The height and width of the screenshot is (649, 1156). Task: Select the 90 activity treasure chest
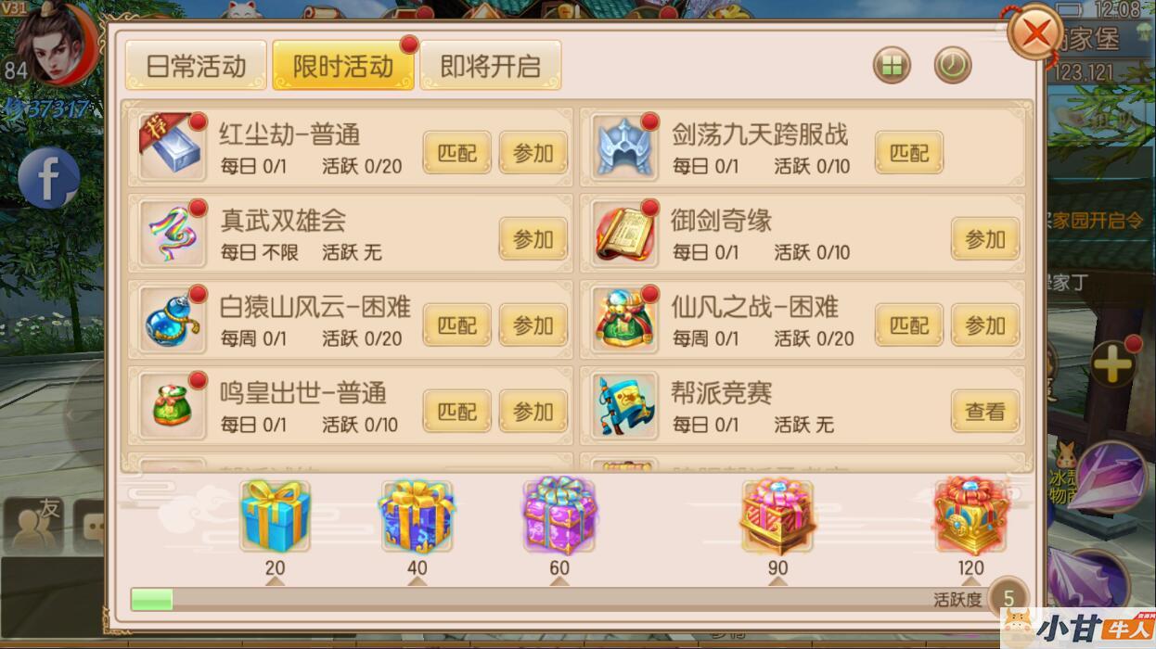777,515
